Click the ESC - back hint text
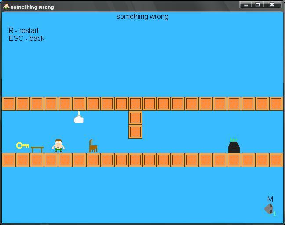This screenshot has width=285, height=225. tap(26, 38)
